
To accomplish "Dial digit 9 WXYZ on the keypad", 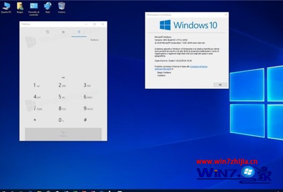I will point(88,108).
